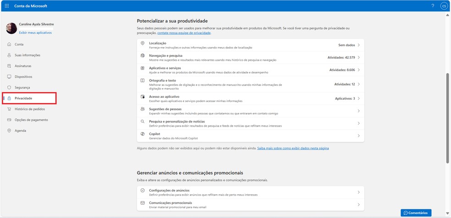Click the Comunicações promocionais envelope icon
The image size is (451, 218).
click(x=143, y=203)
